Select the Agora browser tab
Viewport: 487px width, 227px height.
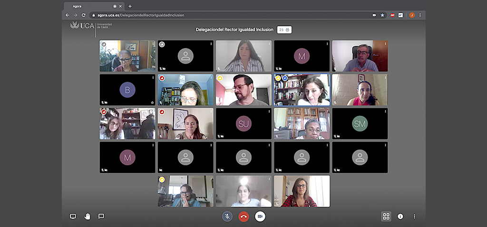[93, 6]
